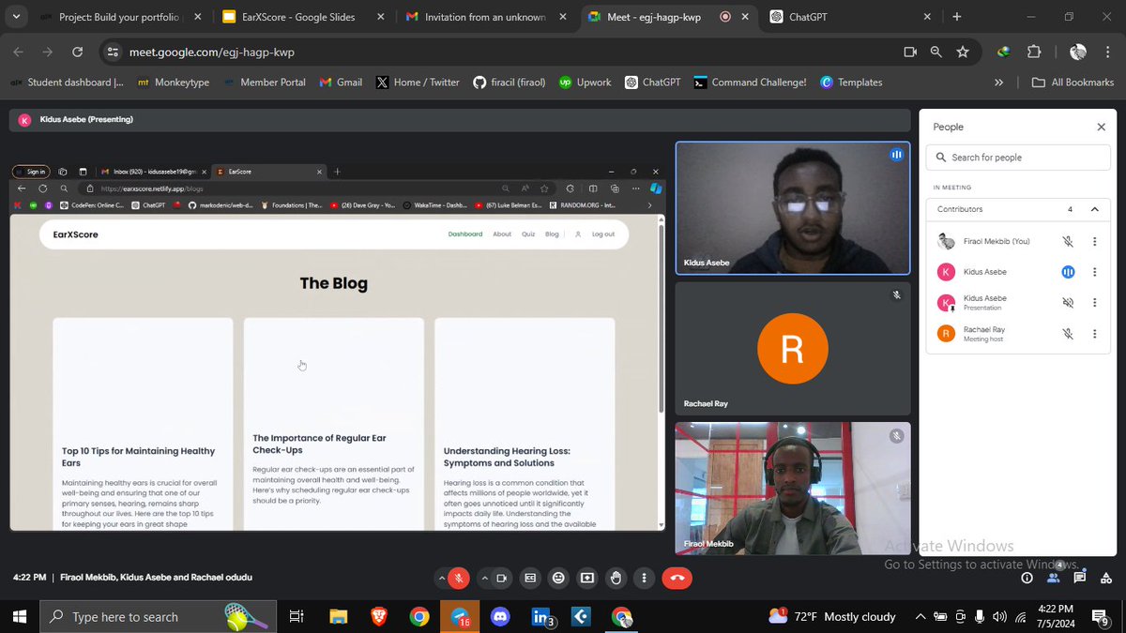Leave the call with red hang-up button

[x=677, y=579]
